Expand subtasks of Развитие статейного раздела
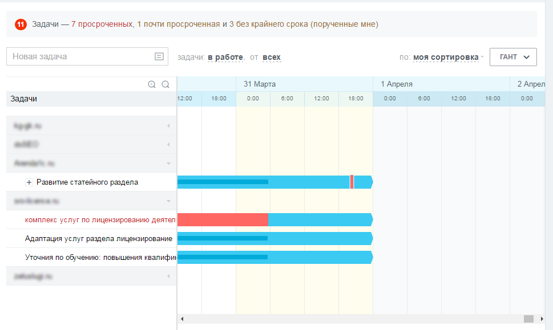Screen dimensions: 553x330 29,182
